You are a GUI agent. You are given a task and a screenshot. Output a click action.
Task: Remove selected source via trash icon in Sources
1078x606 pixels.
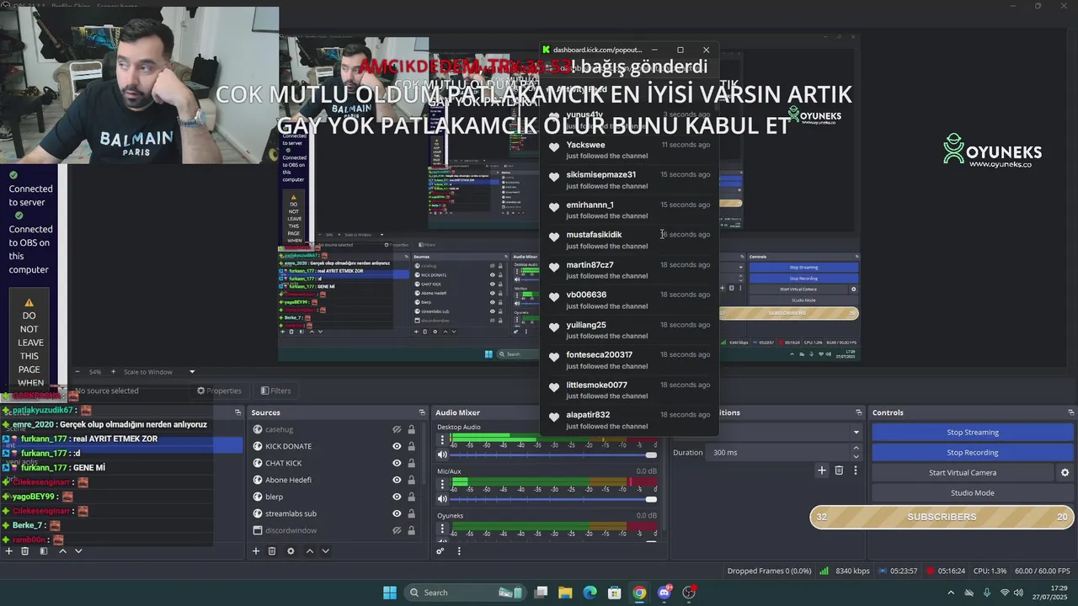click(272, 551)
